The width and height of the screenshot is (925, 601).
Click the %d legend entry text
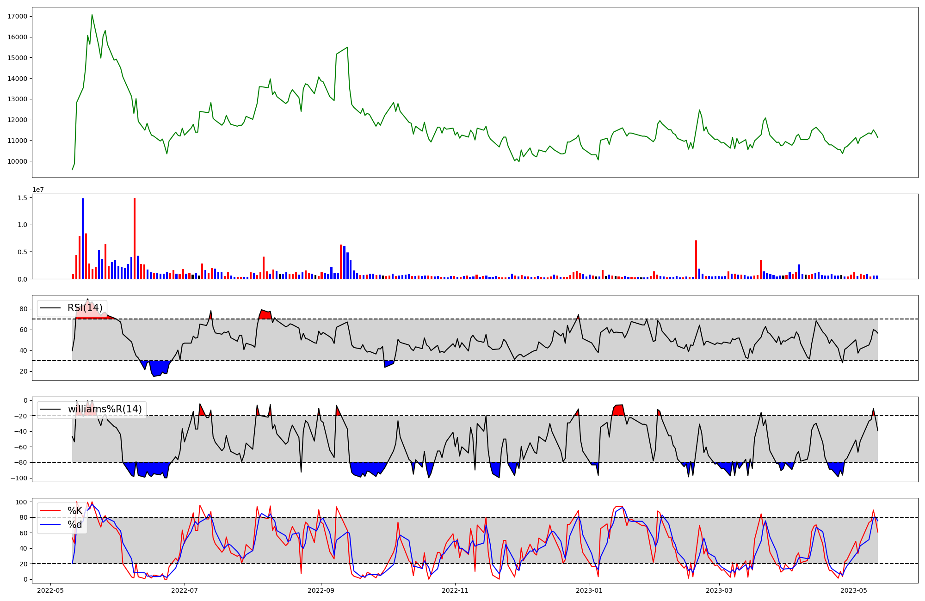[x=75, y=525]
